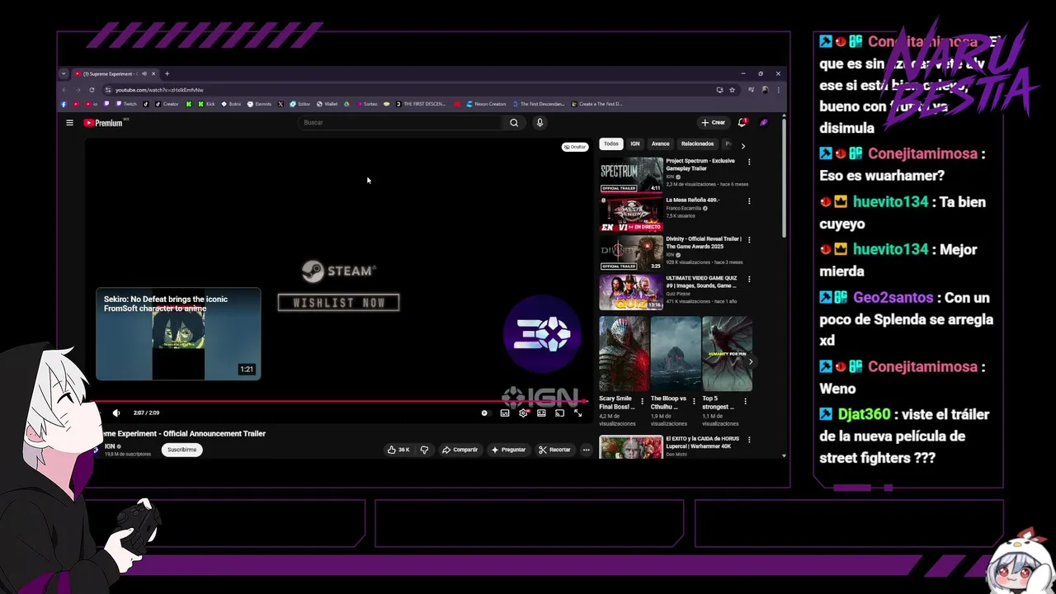The image size is (1056, 594).
Task: Bookmark this page with the star icon
Action: [732, 90]
